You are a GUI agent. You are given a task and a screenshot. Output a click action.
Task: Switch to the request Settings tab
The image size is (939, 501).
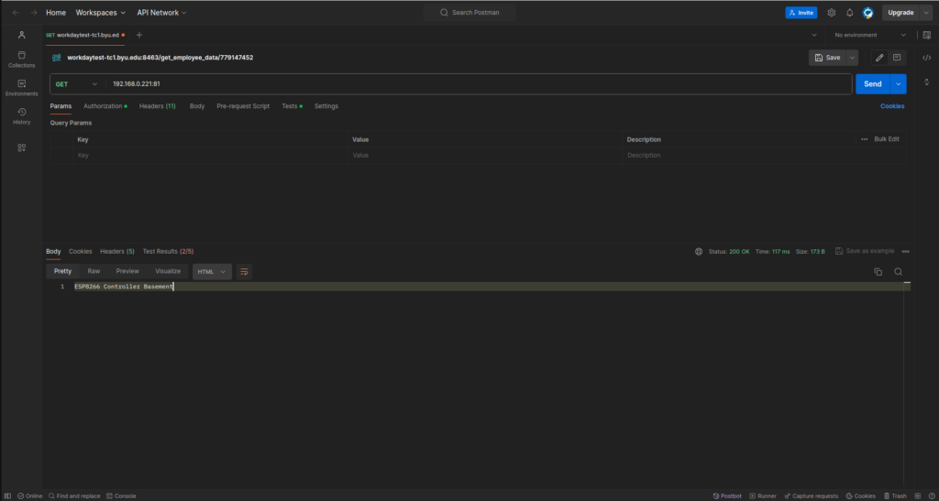point(326,106)
